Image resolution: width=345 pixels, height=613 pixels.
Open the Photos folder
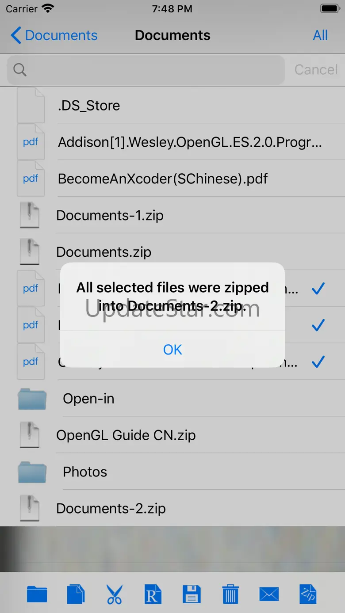coord(85,472)
